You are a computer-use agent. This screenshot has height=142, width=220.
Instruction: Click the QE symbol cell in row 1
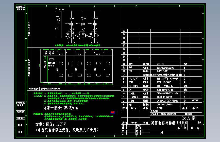point(131,104)
